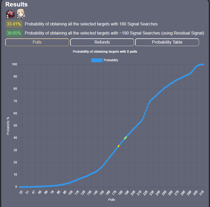Click the y-axis label 50

pyautogui.click(x=15, y=126)
